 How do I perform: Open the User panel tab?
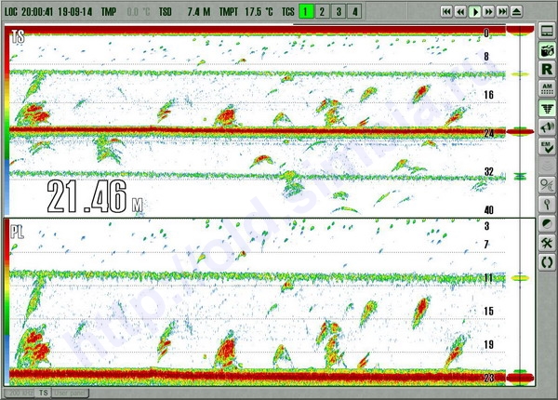(x=68, y=393)
